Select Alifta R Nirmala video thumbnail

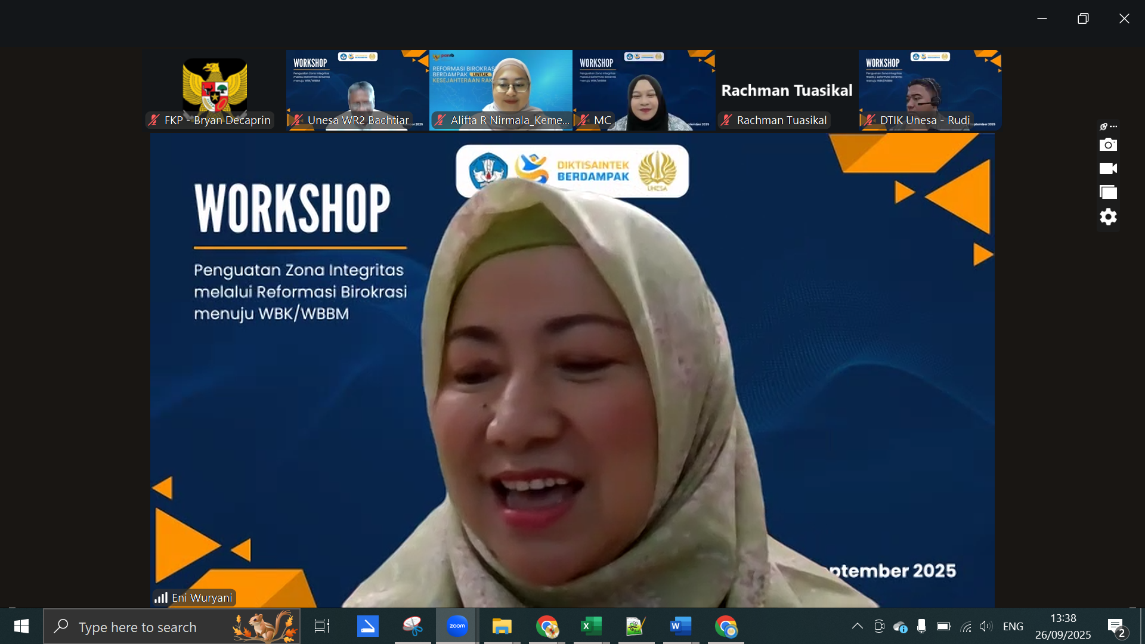point(500,89)
